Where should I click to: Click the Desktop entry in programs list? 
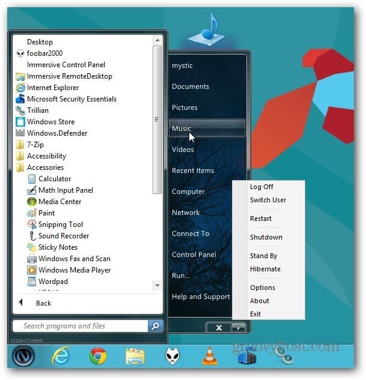click(x=40, y=42)
